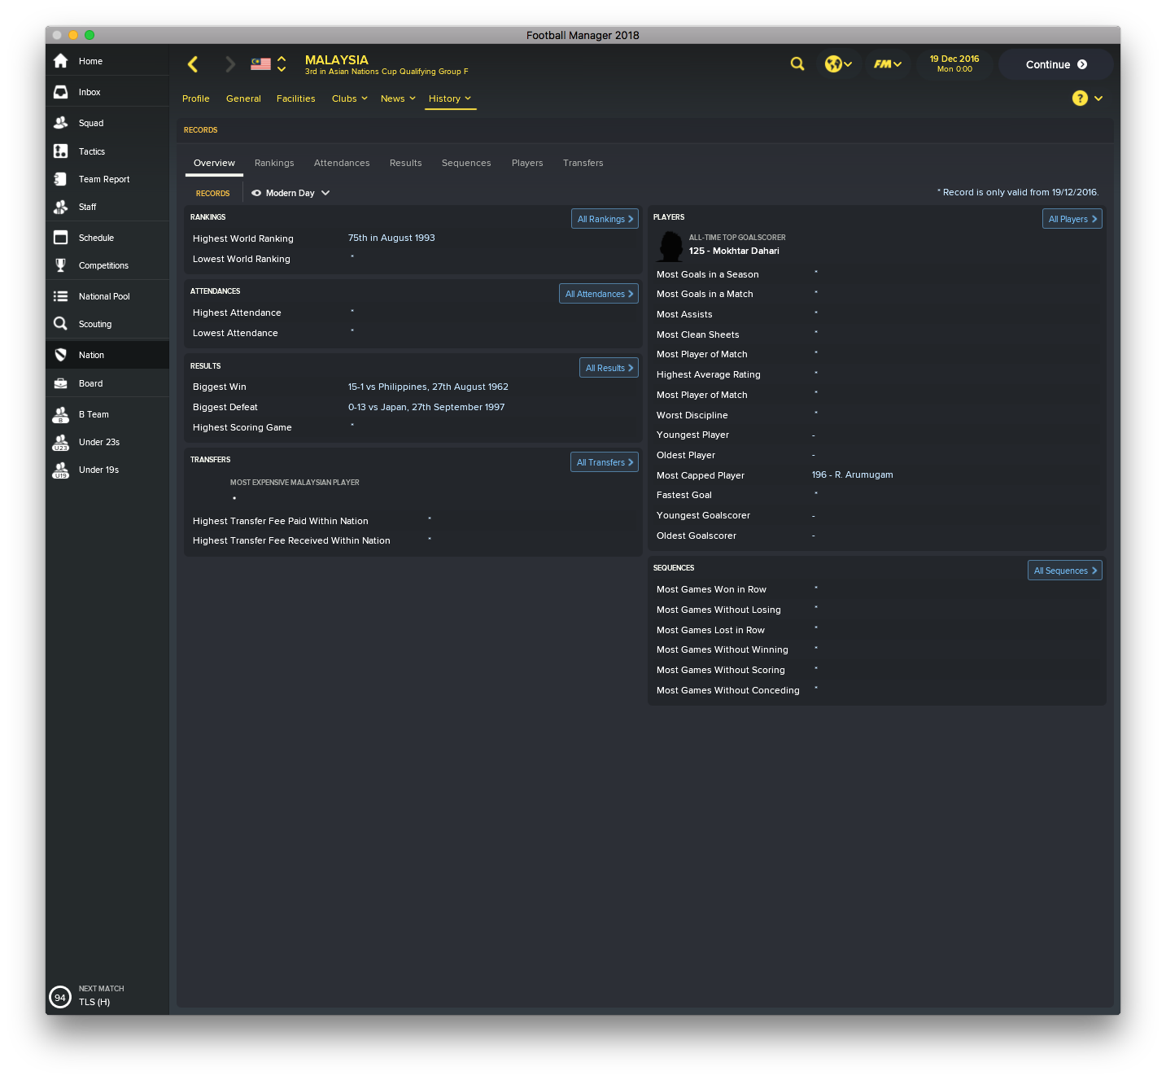Open Home from sidebar icon
Viewport: 1166px width, 1080px height.
tap(60, 61)
